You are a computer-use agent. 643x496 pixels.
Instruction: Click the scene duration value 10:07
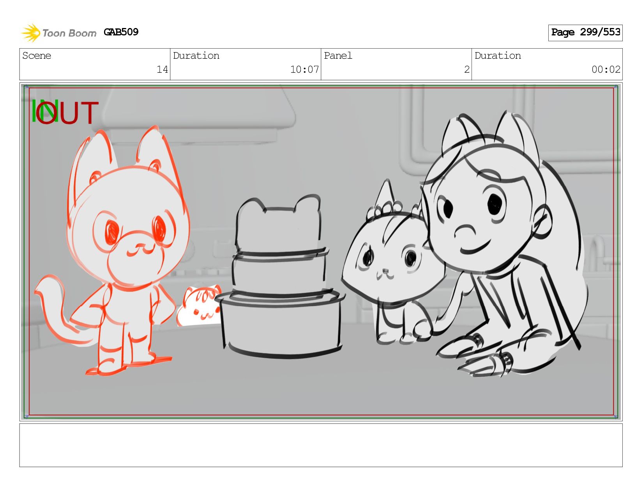[304, 70]
